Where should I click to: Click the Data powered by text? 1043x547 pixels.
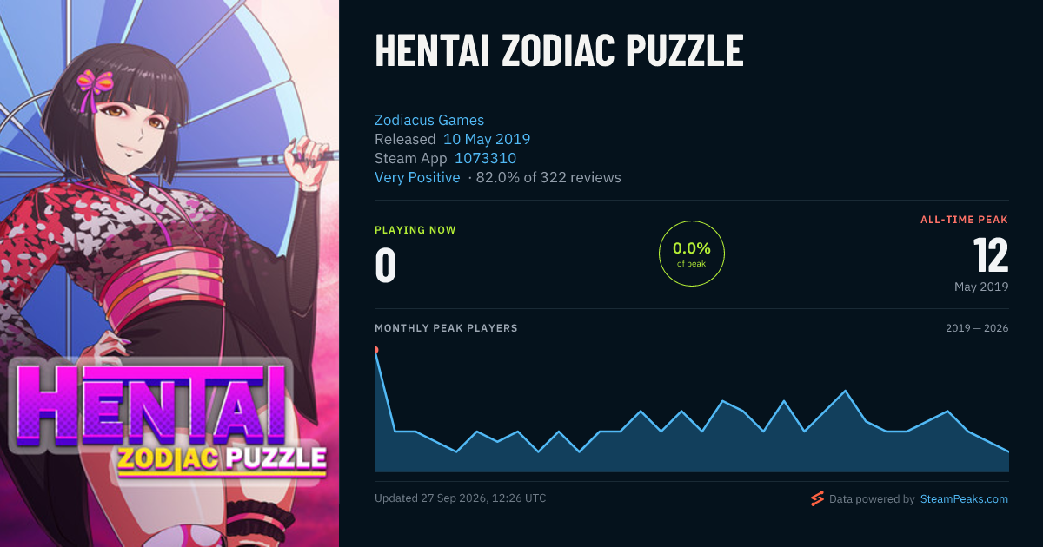872,499
